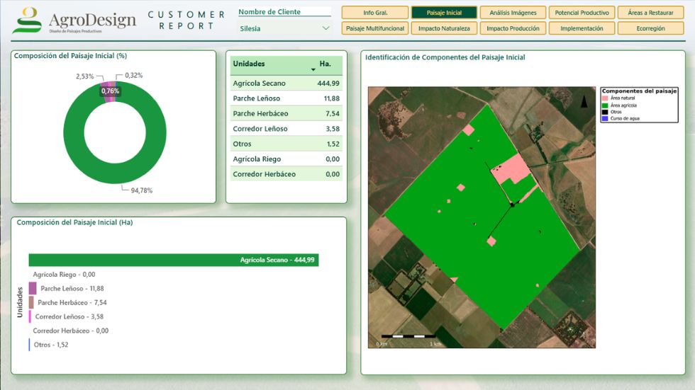Click the 0,76% donut data label
The height and width of the screenshot is (390, 695).
pyautogui.click(x=110, y=91)
